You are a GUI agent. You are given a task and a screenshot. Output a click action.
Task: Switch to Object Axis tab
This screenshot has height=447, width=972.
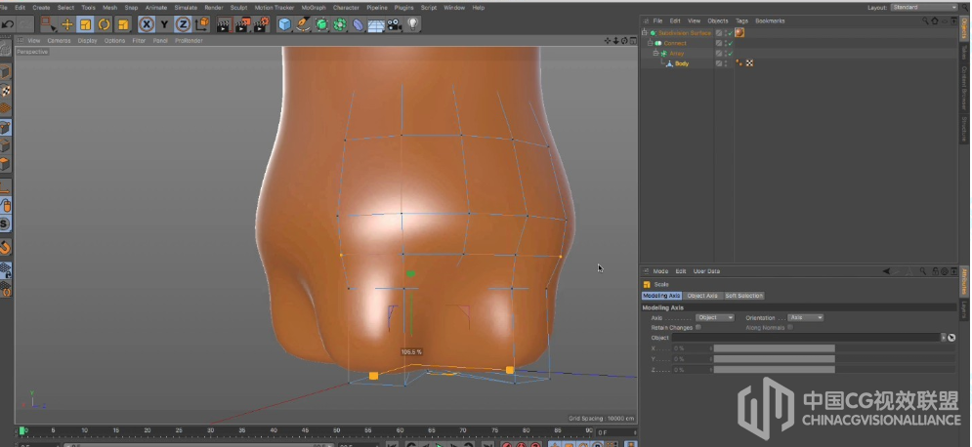click(702, 296)
